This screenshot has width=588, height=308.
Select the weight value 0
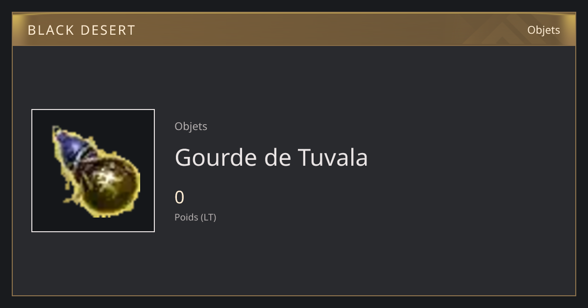pyautogui.click(x=179, y=198)
